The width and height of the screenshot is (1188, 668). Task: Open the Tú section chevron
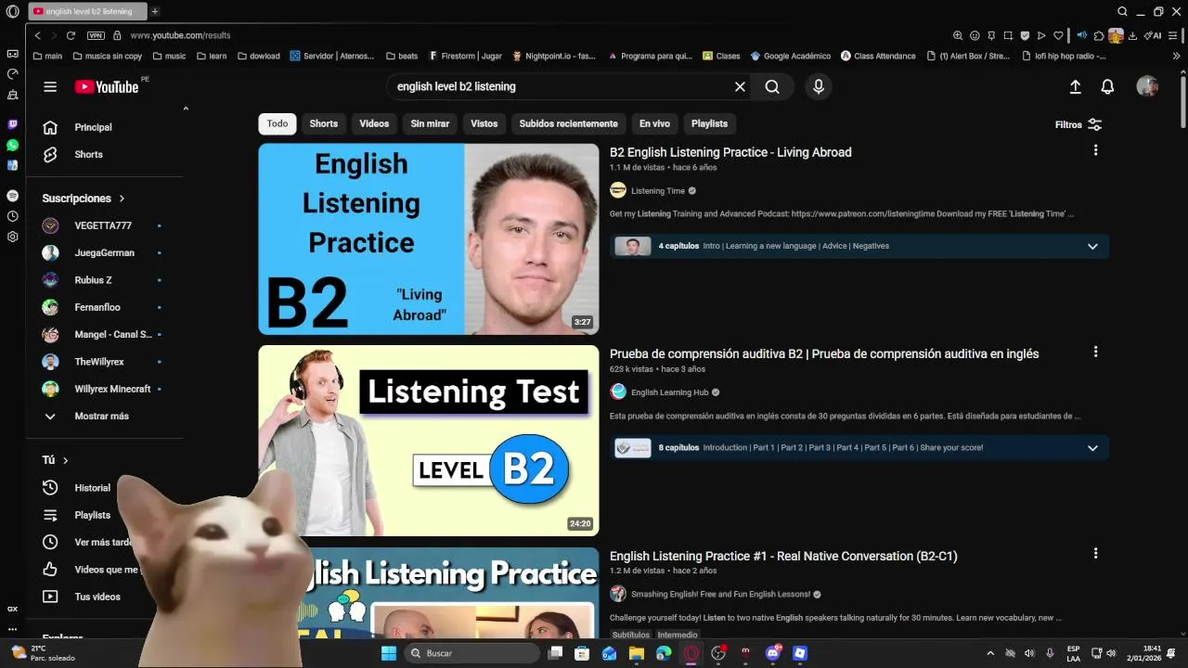point(65,460)
